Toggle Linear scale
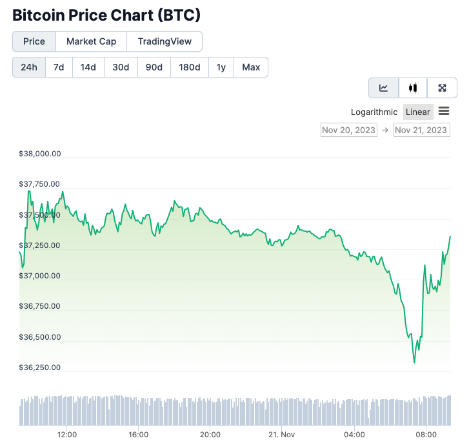The width and height of the screenshot is (469, 445). click(418, 112)
